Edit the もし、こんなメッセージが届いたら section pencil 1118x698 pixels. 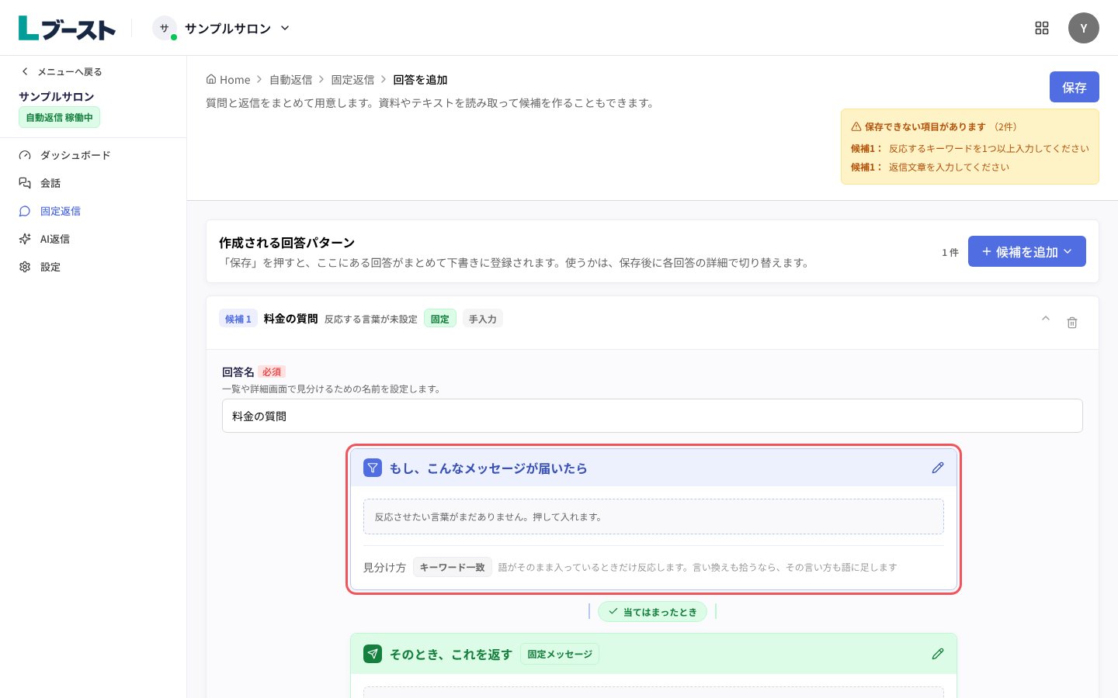[938, 468]
